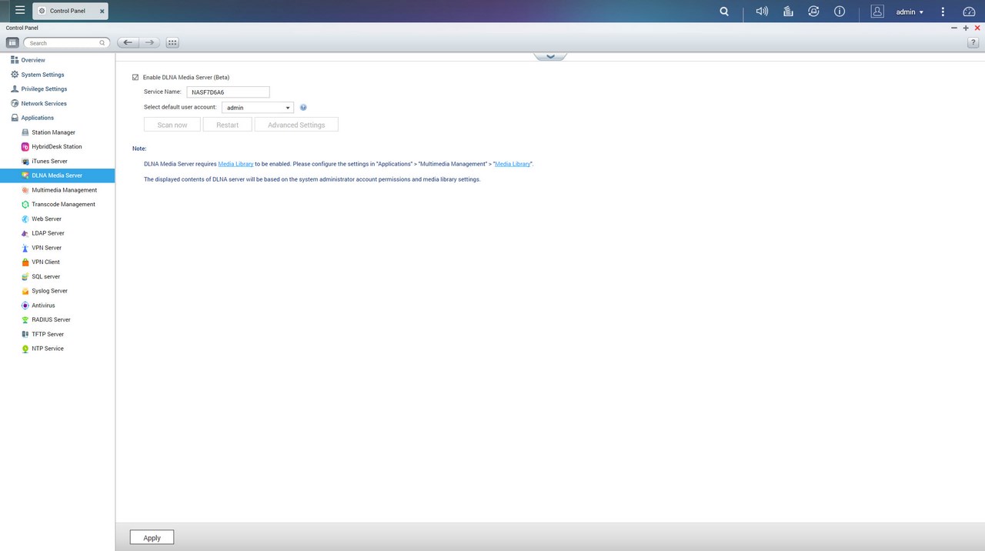Image resolution: width=985 pixels, height=551 pixels.
Task: Focus the Control Panel search field
Action: (66, 43)
